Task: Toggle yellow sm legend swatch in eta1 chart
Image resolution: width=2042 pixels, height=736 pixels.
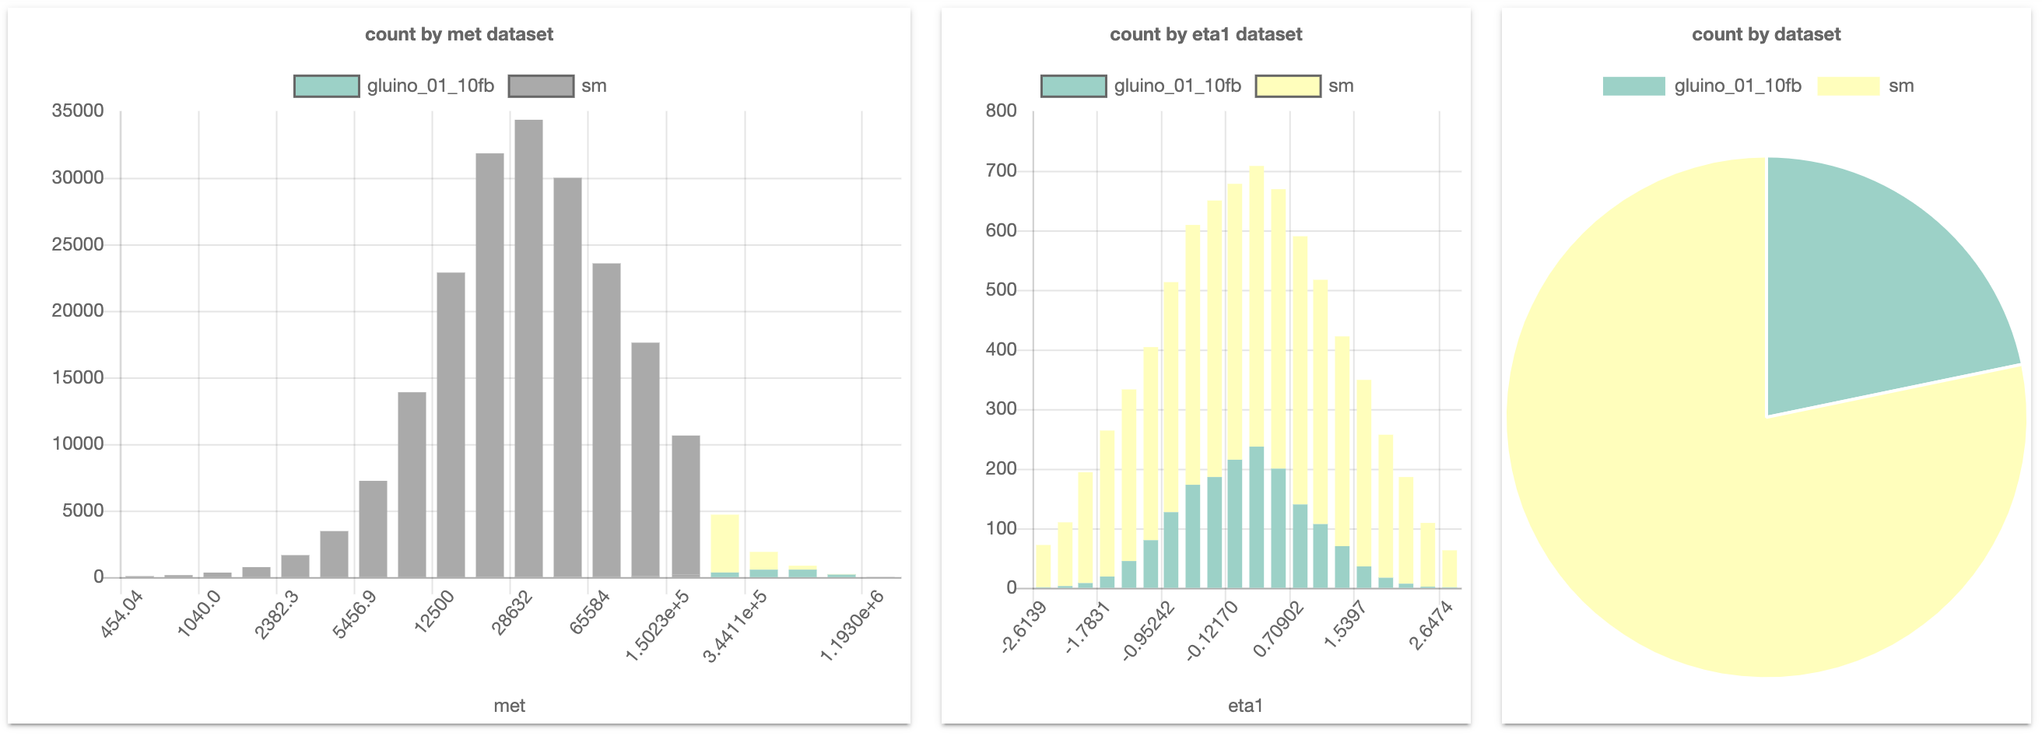Action: coord(1287,86)
